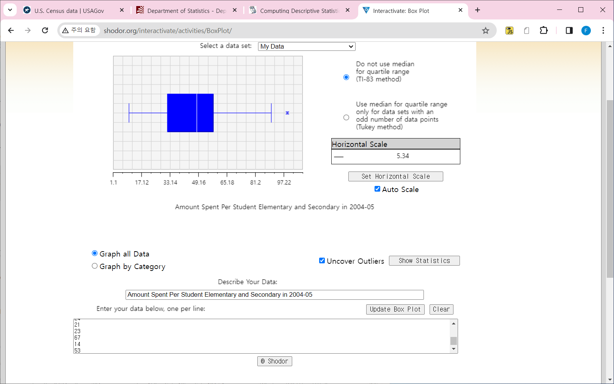
Task: Reload the Box Plot page
Action: [x=45, y=30]
